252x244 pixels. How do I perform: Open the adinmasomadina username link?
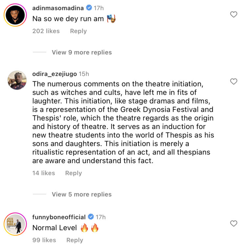click(x=58, y=7)
